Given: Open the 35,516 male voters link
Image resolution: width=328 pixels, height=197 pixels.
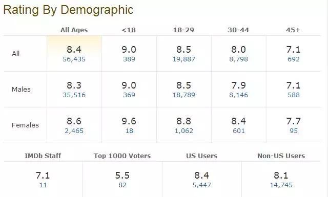Looking at the screenshot, I should click(74, 95).
